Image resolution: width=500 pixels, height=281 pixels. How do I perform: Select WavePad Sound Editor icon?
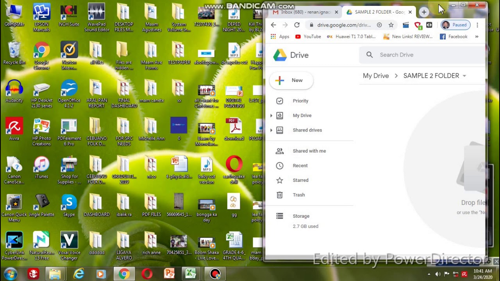(x=96, y=18)
